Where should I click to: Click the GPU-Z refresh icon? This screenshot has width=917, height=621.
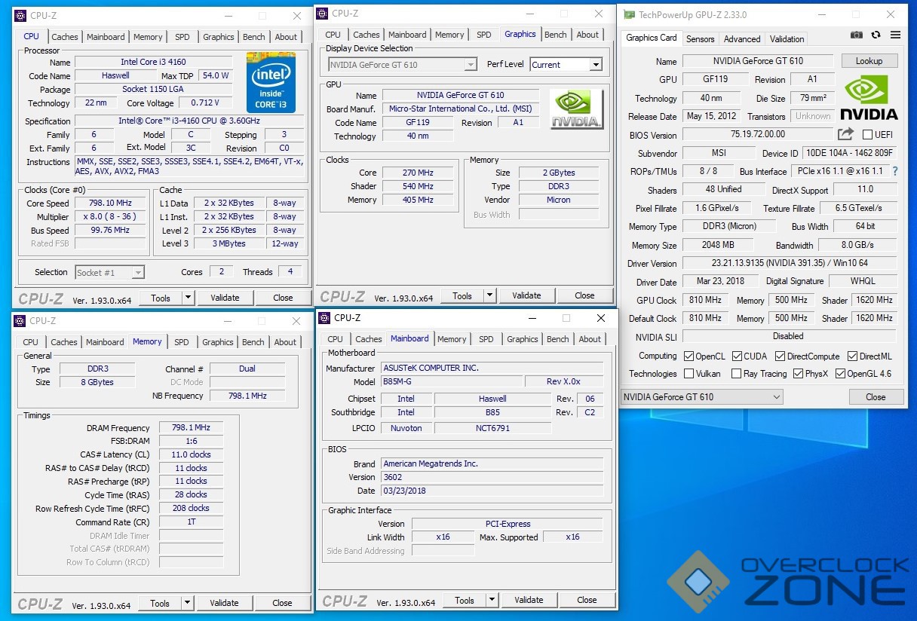[876, 35]
